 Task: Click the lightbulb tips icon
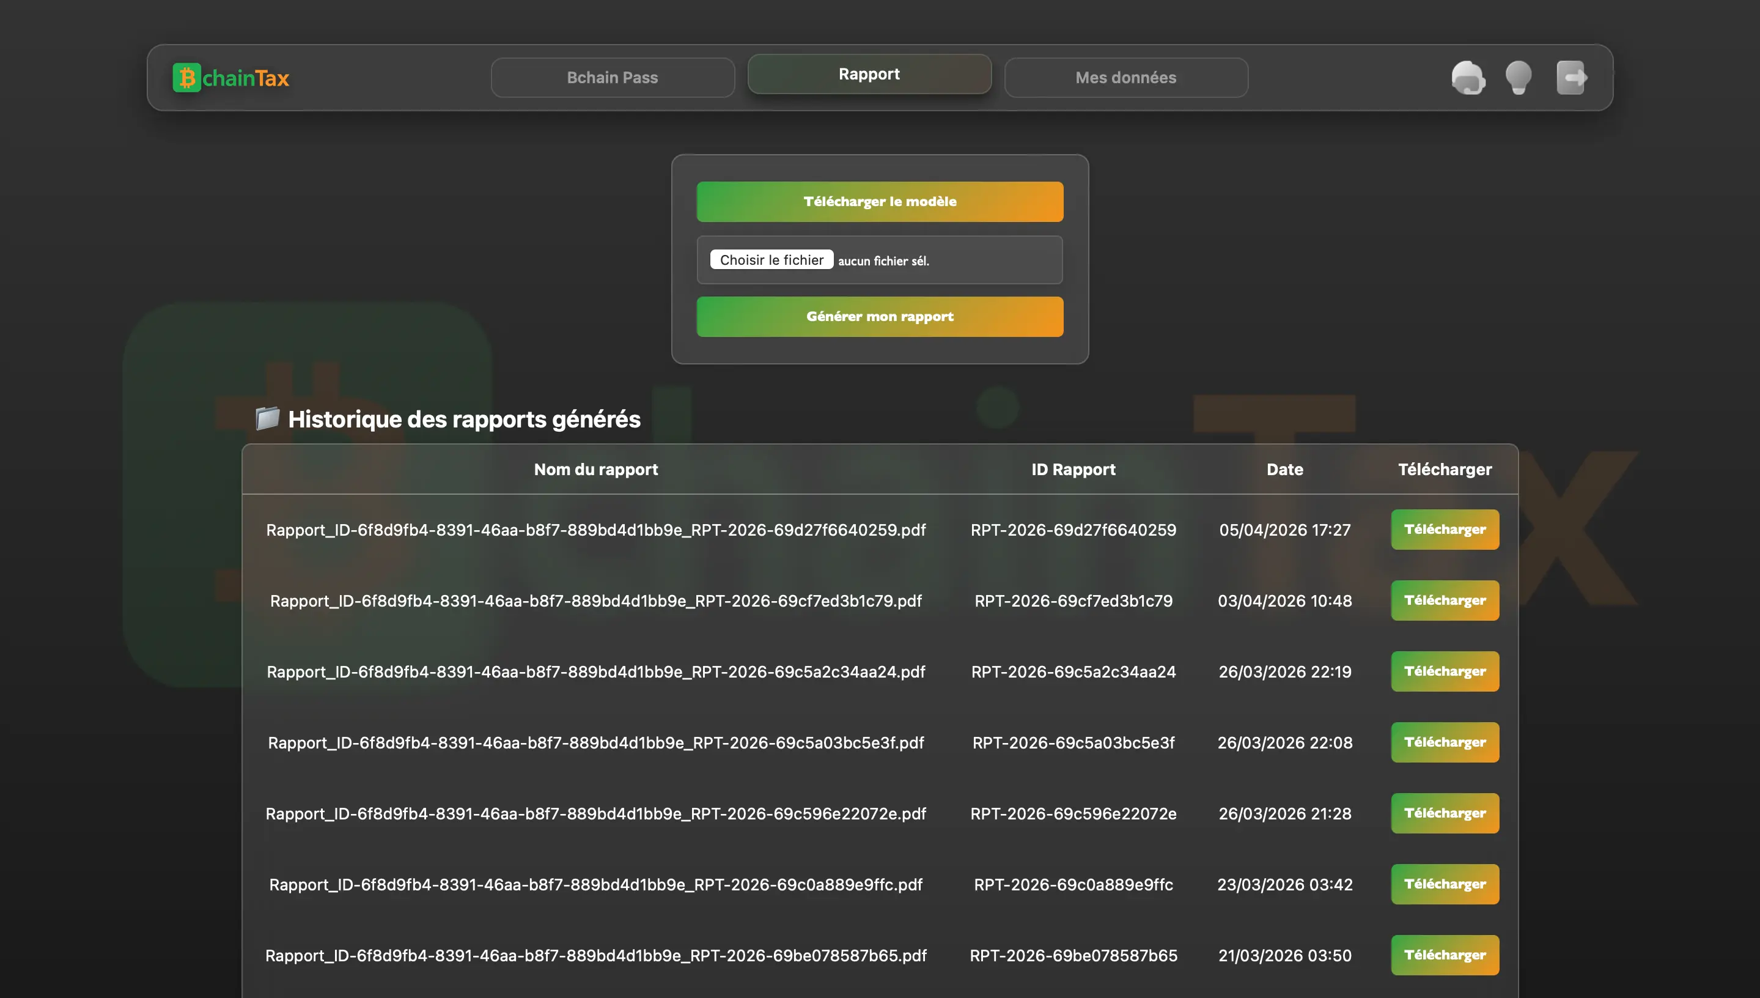tap(1518, 78)
